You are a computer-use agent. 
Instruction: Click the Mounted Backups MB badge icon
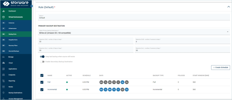(x=4, y=51)
